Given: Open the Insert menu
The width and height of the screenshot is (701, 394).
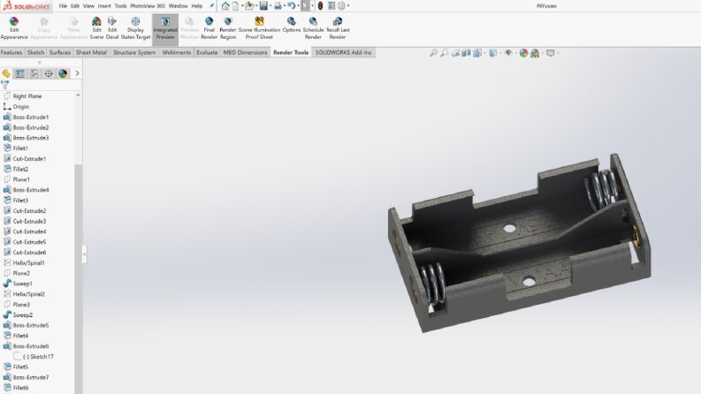Looking at the screenshot, I should click(104, 6).
